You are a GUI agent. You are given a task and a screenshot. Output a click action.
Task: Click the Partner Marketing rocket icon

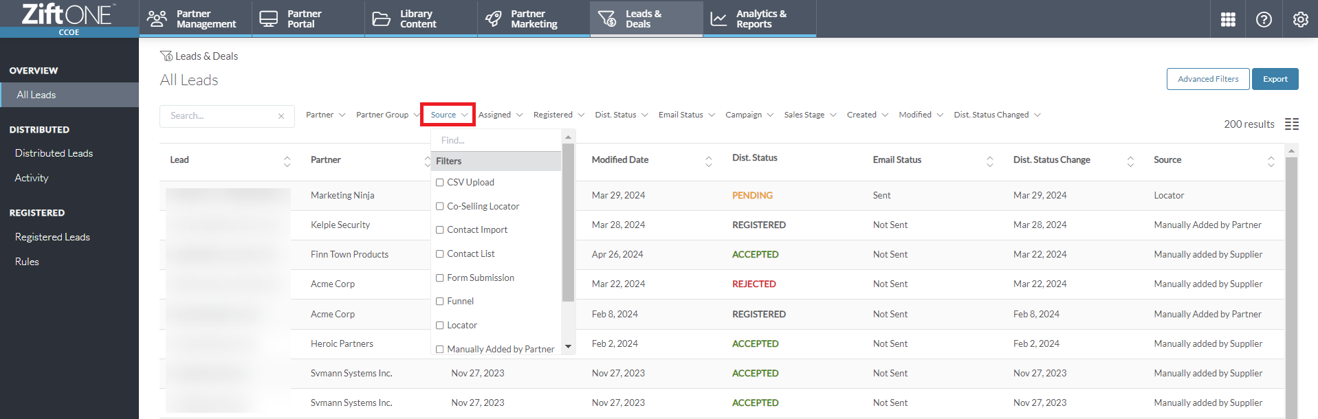pos(493,19)
